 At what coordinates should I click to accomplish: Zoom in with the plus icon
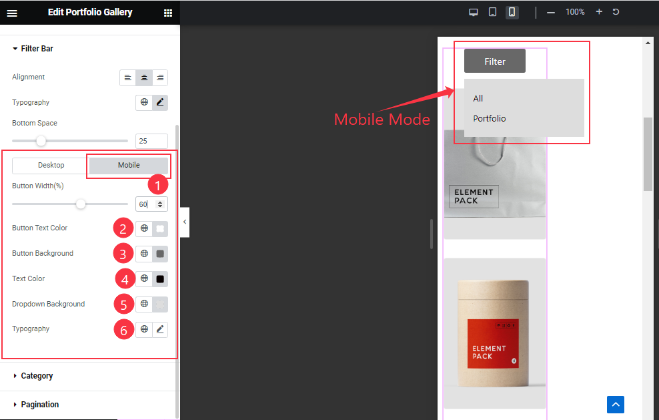(600, 12)
